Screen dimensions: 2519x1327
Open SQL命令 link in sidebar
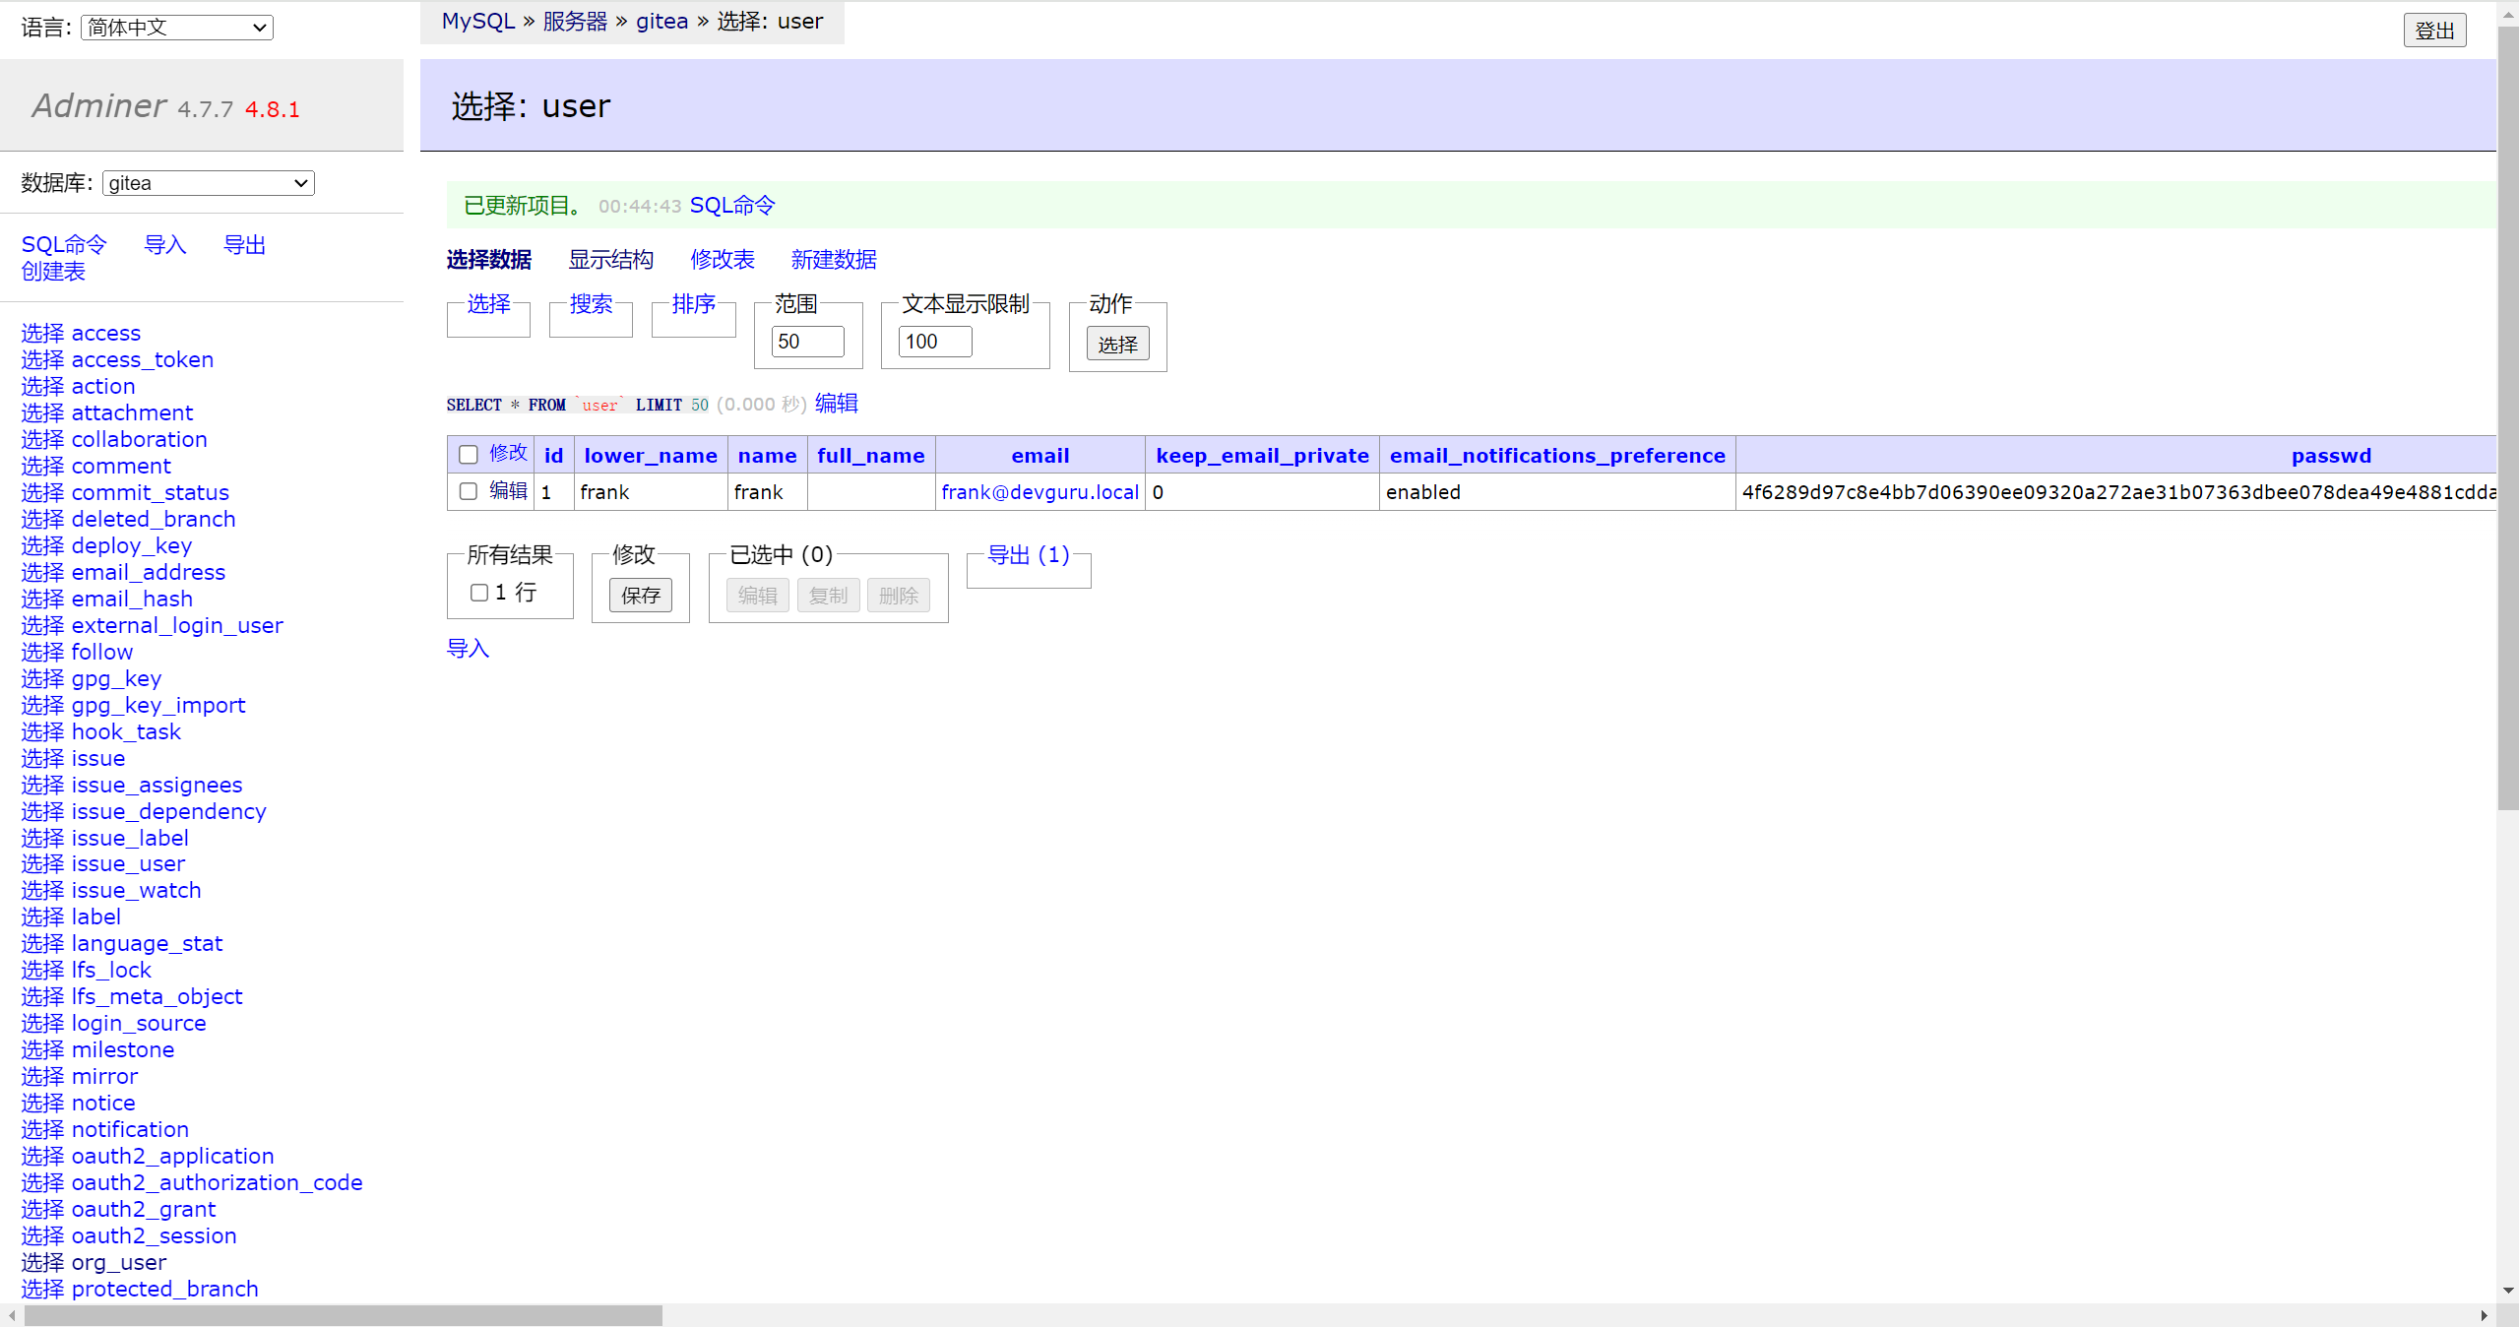[x=64, y=245]
